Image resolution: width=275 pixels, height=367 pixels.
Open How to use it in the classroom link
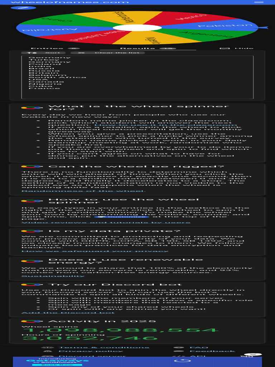point(165,125)
